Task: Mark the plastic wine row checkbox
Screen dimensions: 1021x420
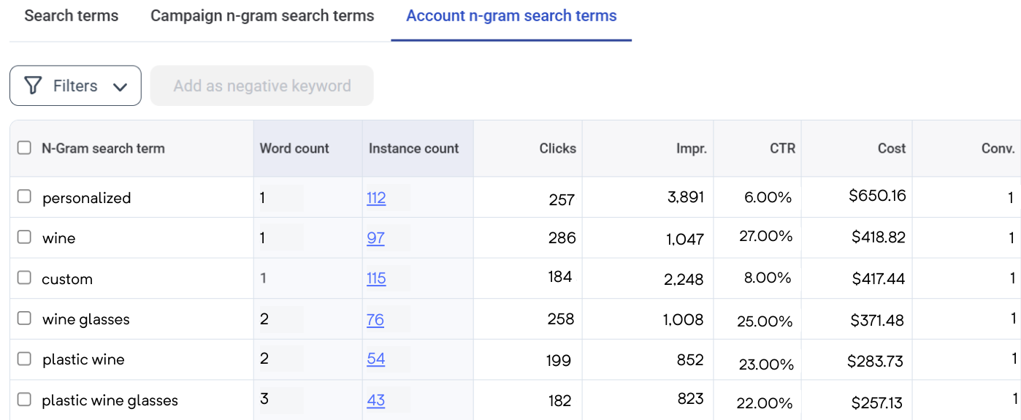Action: [25, 359]
